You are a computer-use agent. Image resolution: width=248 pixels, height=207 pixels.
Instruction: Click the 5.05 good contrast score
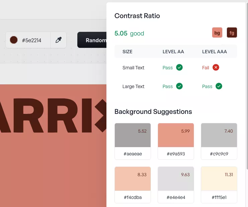click(x=129, y=33)
